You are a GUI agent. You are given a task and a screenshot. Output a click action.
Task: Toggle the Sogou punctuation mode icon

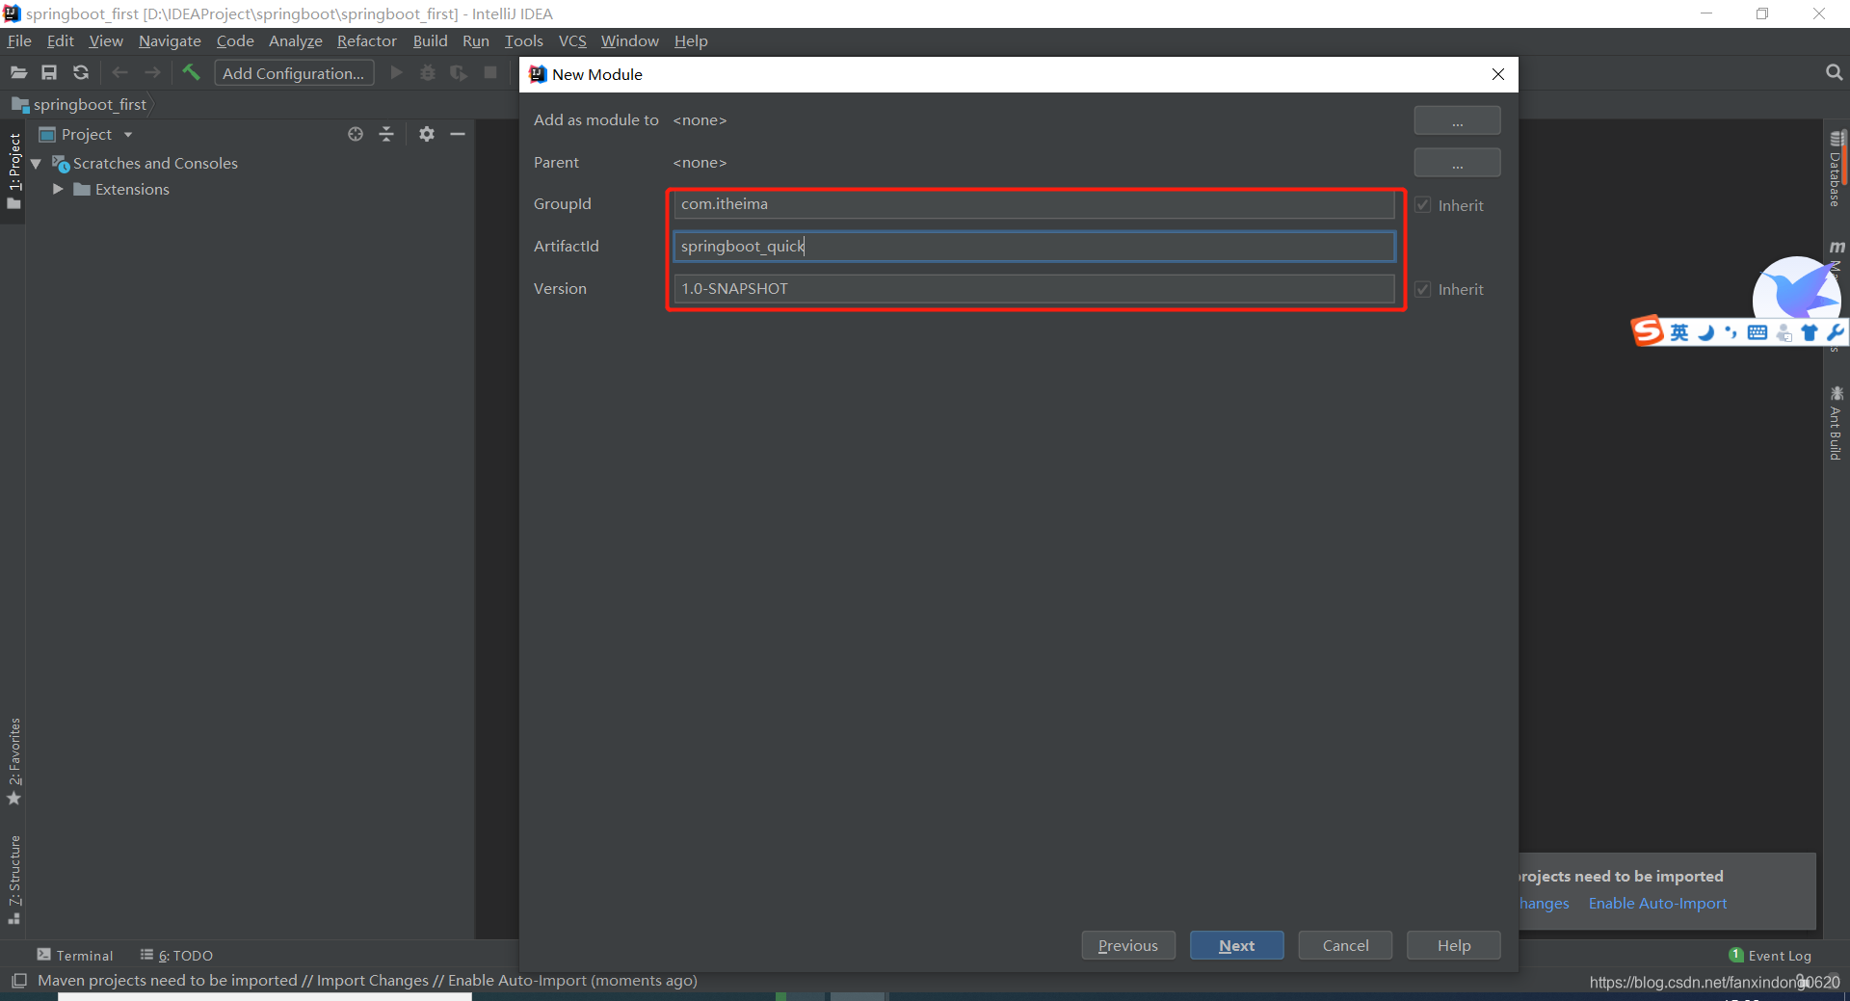[x=1731, y=333]
